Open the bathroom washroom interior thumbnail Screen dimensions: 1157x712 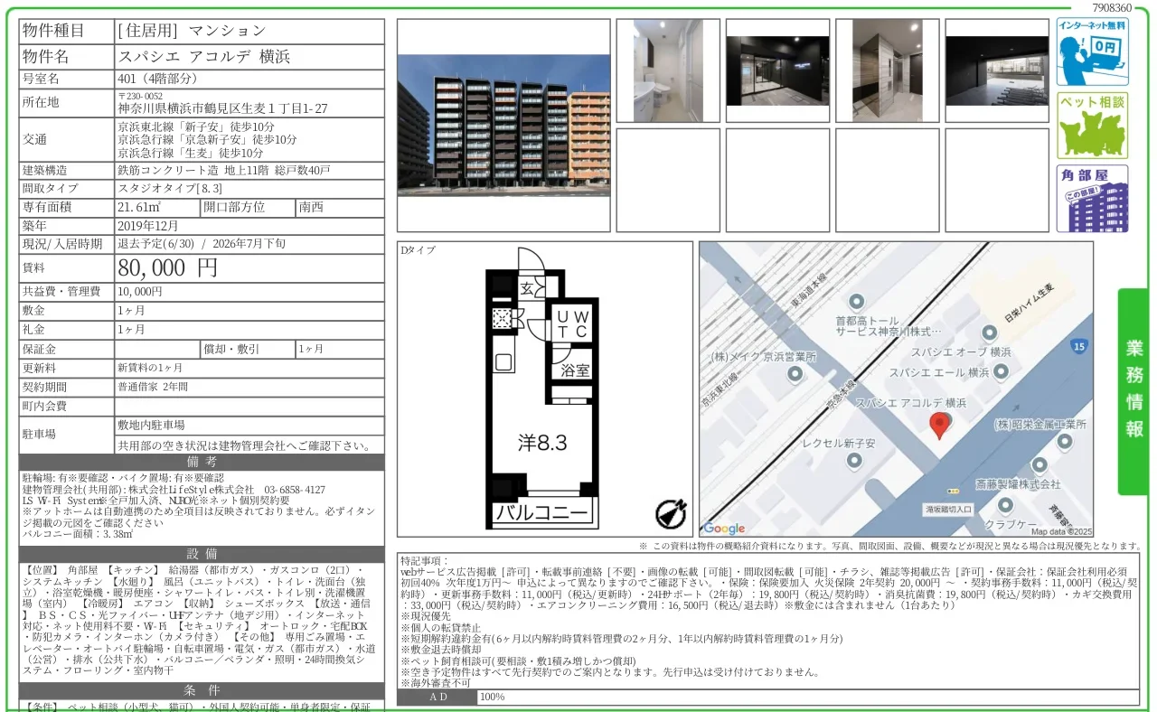click(668, 70)
